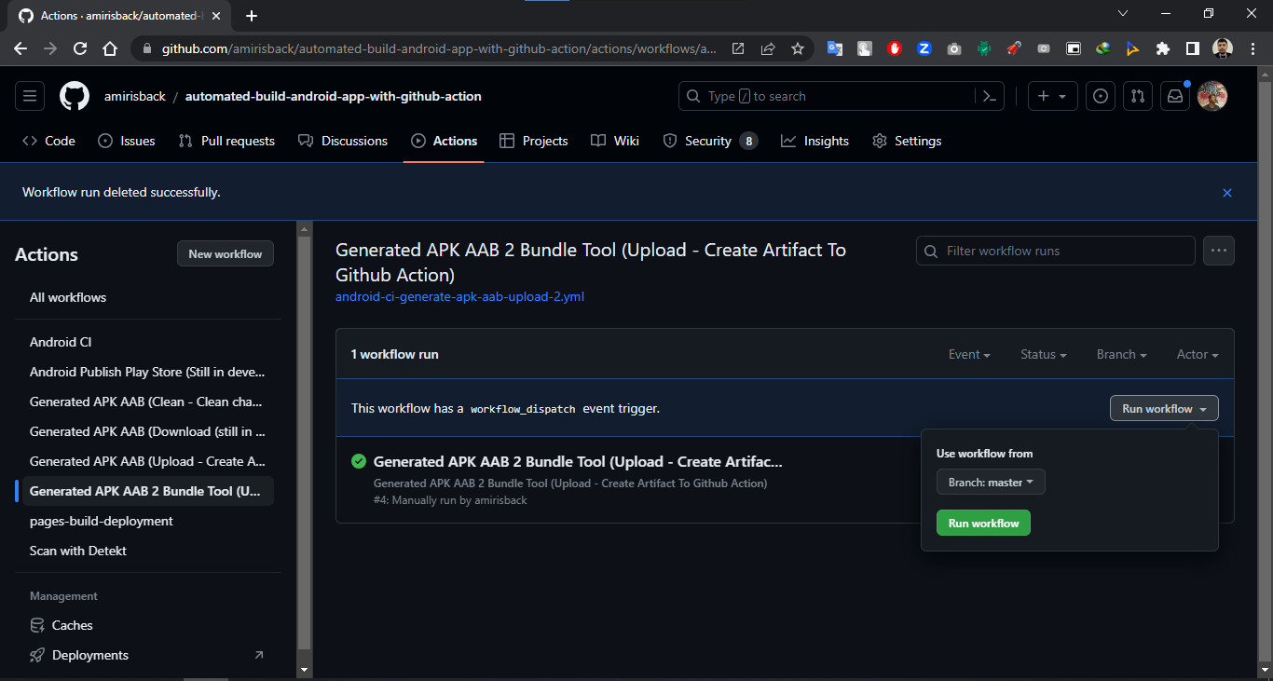Click the browser back arrow

(x=21, y=48)
